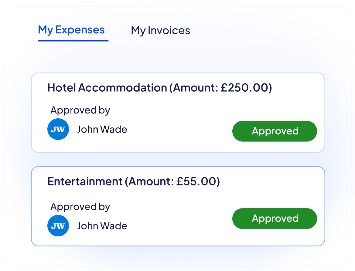The height and width of the screenshot is (271, 355).
Task: Toggle approval status on the Entertainment expense
Action: (x=275, y=218)
